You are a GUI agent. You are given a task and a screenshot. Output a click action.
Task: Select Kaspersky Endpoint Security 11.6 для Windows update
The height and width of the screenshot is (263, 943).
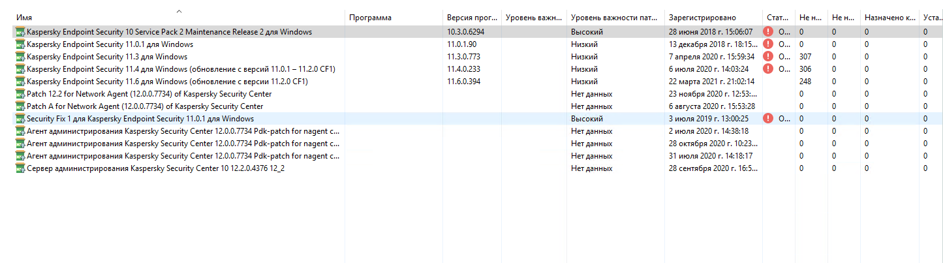167,82
